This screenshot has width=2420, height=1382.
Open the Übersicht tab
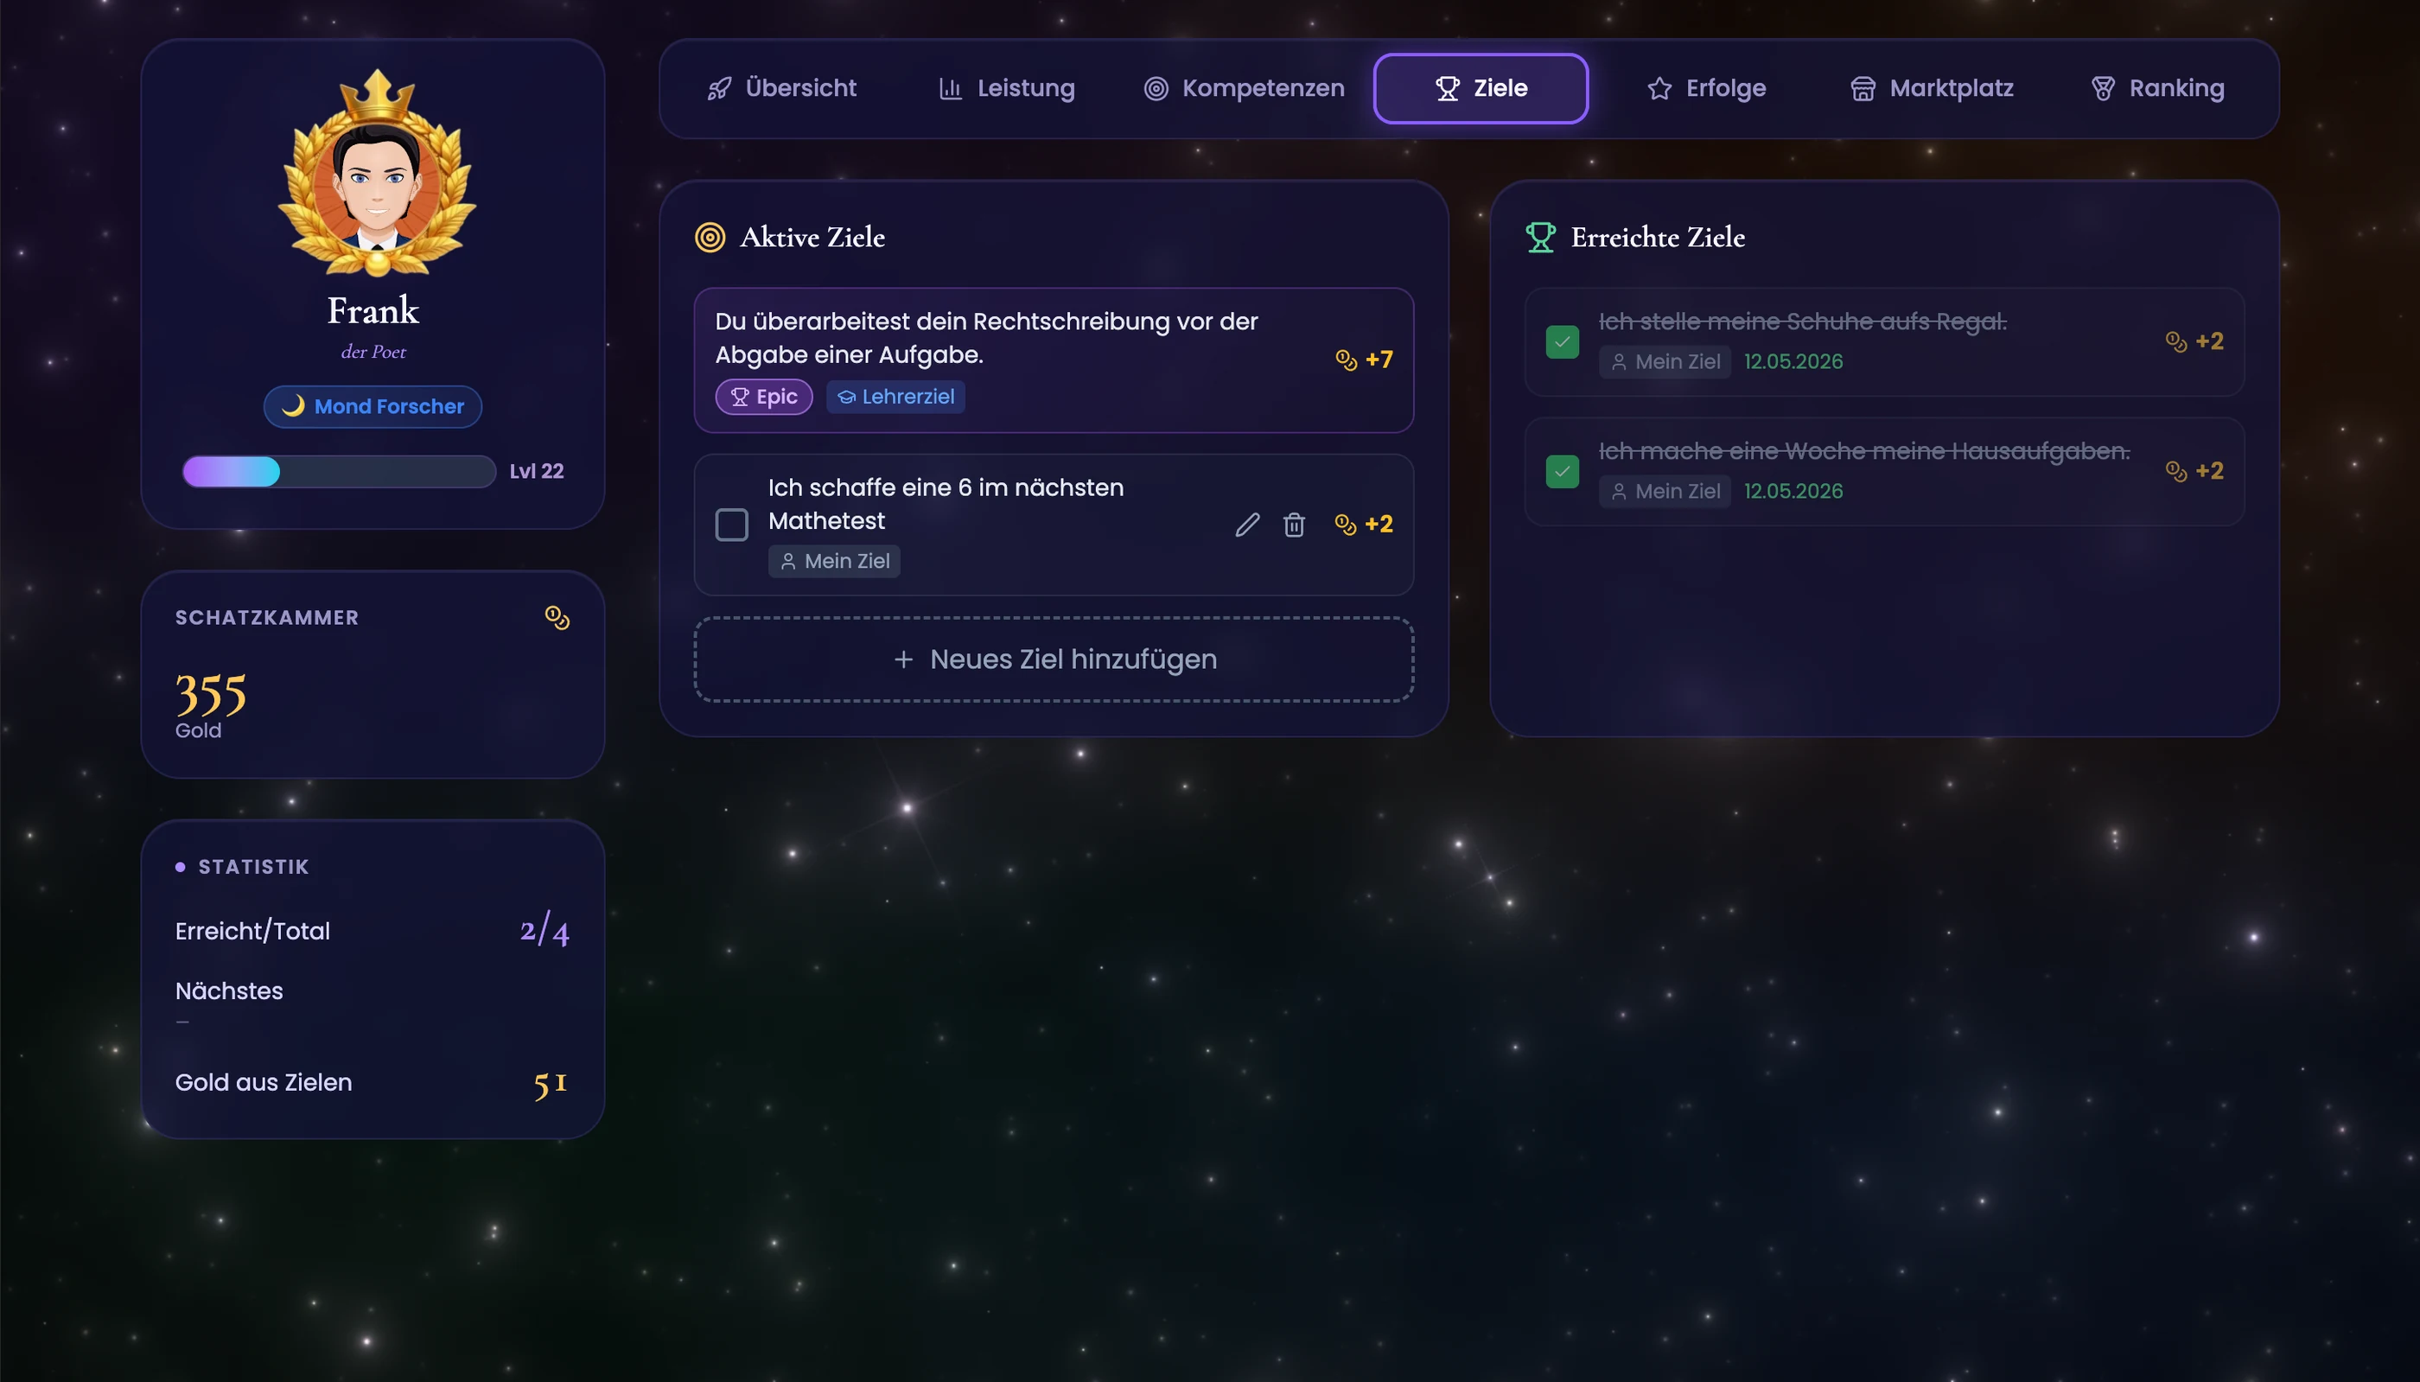(782, 88)
